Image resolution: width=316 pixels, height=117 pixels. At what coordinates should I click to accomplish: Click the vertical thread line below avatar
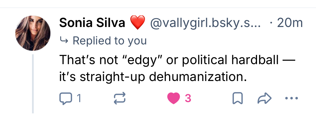tap(33, 84)
